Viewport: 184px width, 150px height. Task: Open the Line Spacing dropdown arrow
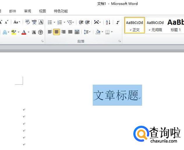coord(90,32)
